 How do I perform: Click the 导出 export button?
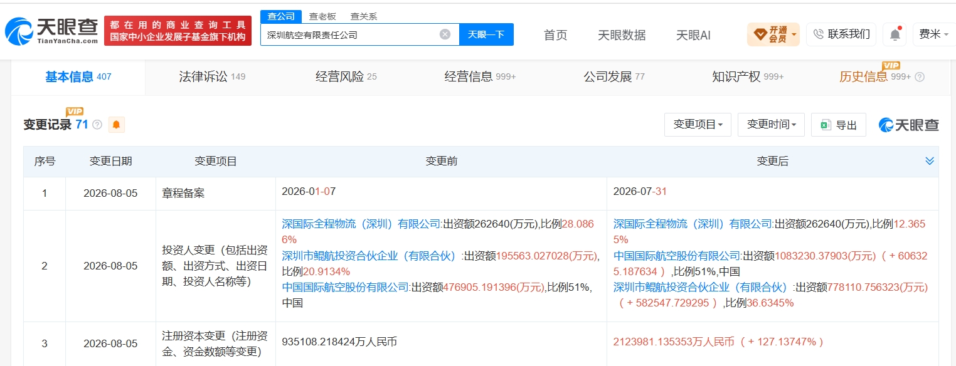click(x=839, y=125)
